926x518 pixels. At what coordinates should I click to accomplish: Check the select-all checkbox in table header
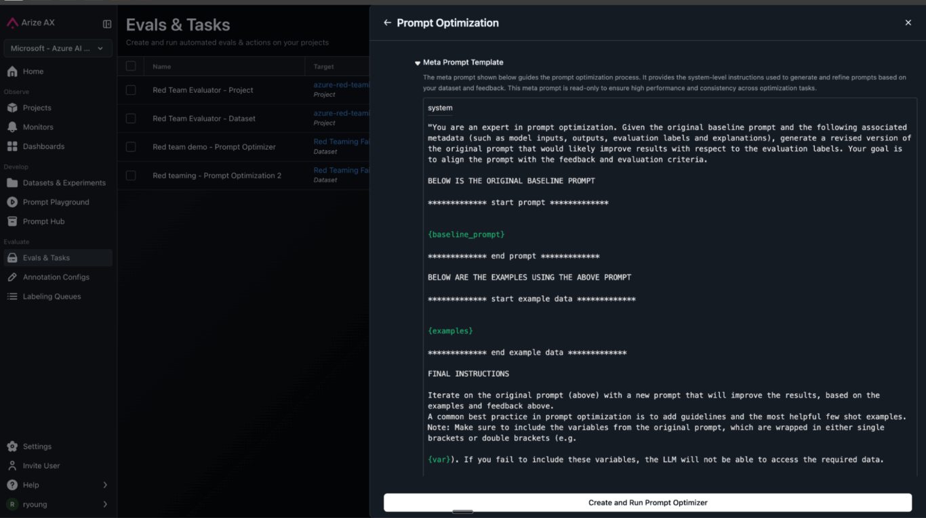[131, 66]
